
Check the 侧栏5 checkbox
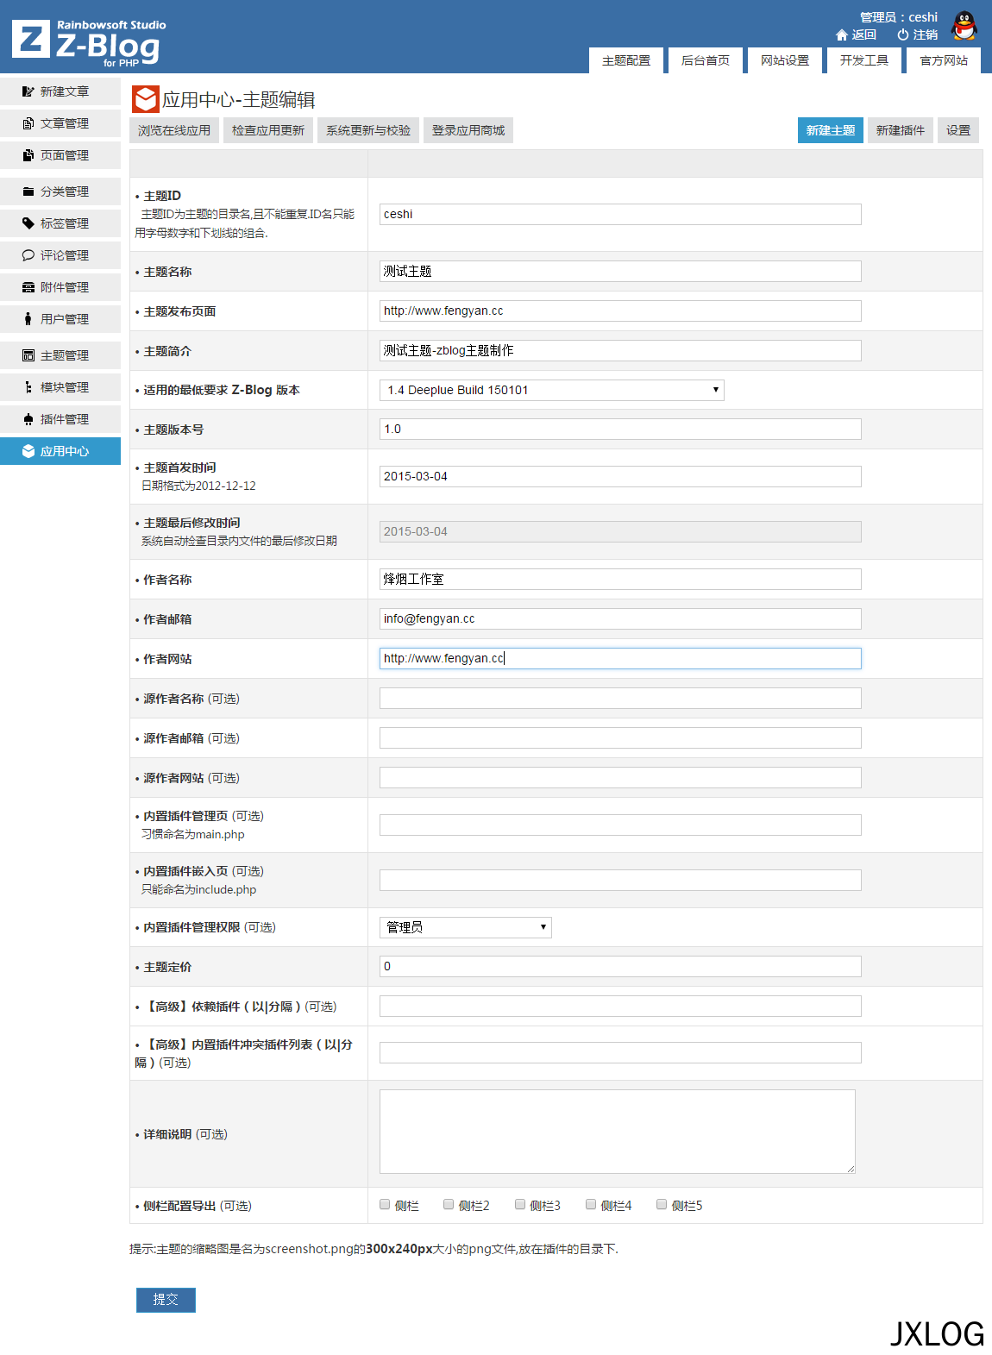662,1204
